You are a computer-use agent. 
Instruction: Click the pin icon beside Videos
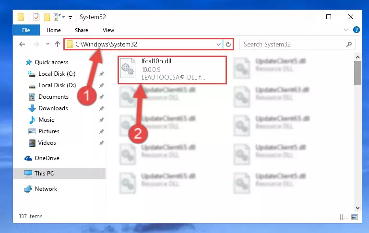pyautogui.click(x=101, y=143)
